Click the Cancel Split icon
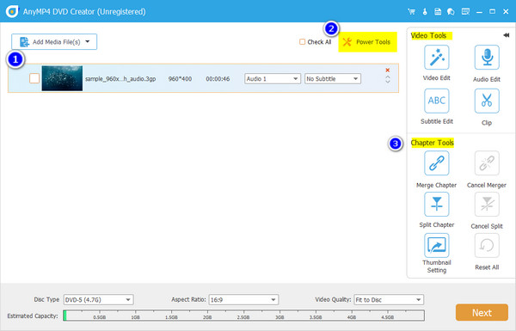 click(487, 205)
